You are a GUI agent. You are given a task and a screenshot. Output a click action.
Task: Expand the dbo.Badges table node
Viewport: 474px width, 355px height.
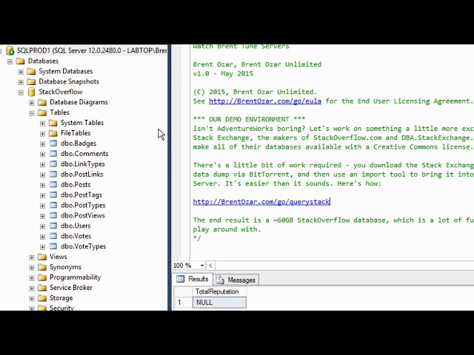43,144
